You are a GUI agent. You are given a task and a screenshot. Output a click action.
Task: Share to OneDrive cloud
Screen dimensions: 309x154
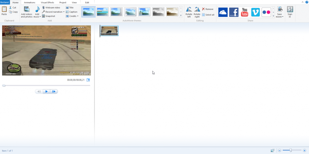(223, 12)
